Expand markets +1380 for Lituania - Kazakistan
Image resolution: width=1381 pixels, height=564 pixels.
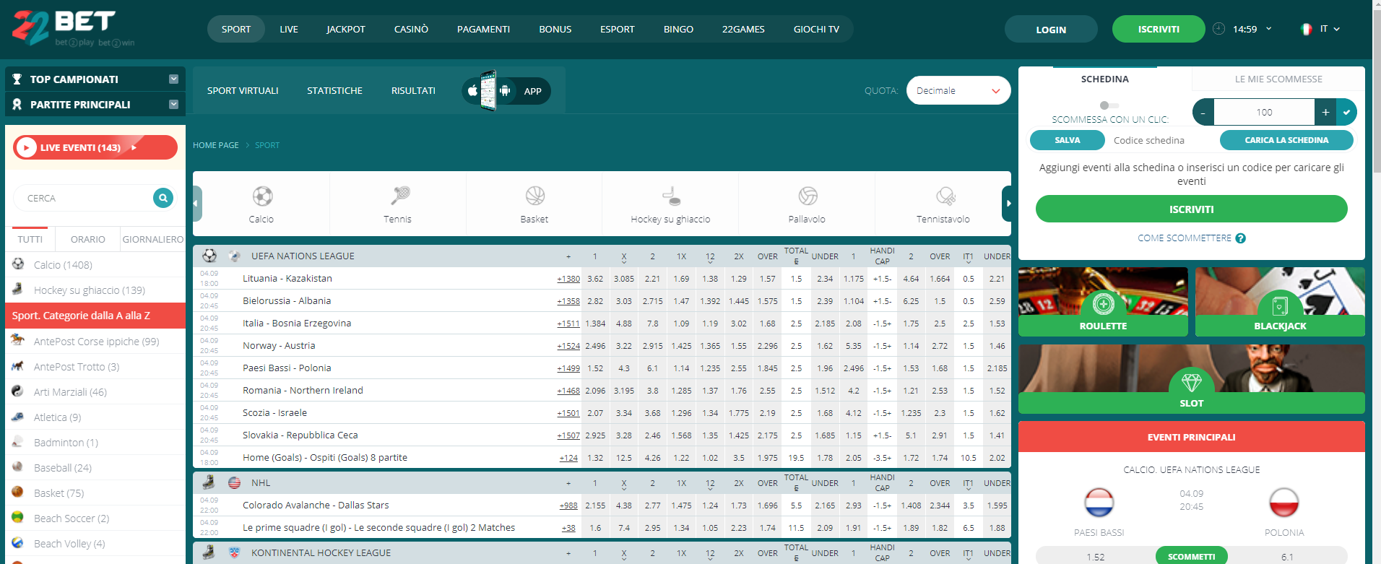[568, 279]
